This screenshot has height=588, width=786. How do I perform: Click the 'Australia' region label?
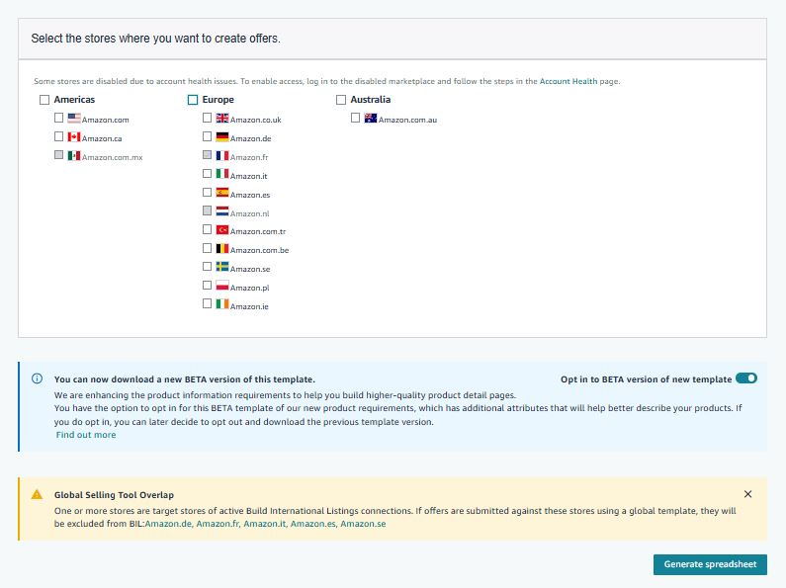coord(371,100)
